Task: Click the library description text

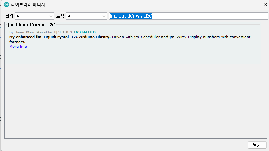Action: click(130, 39)
